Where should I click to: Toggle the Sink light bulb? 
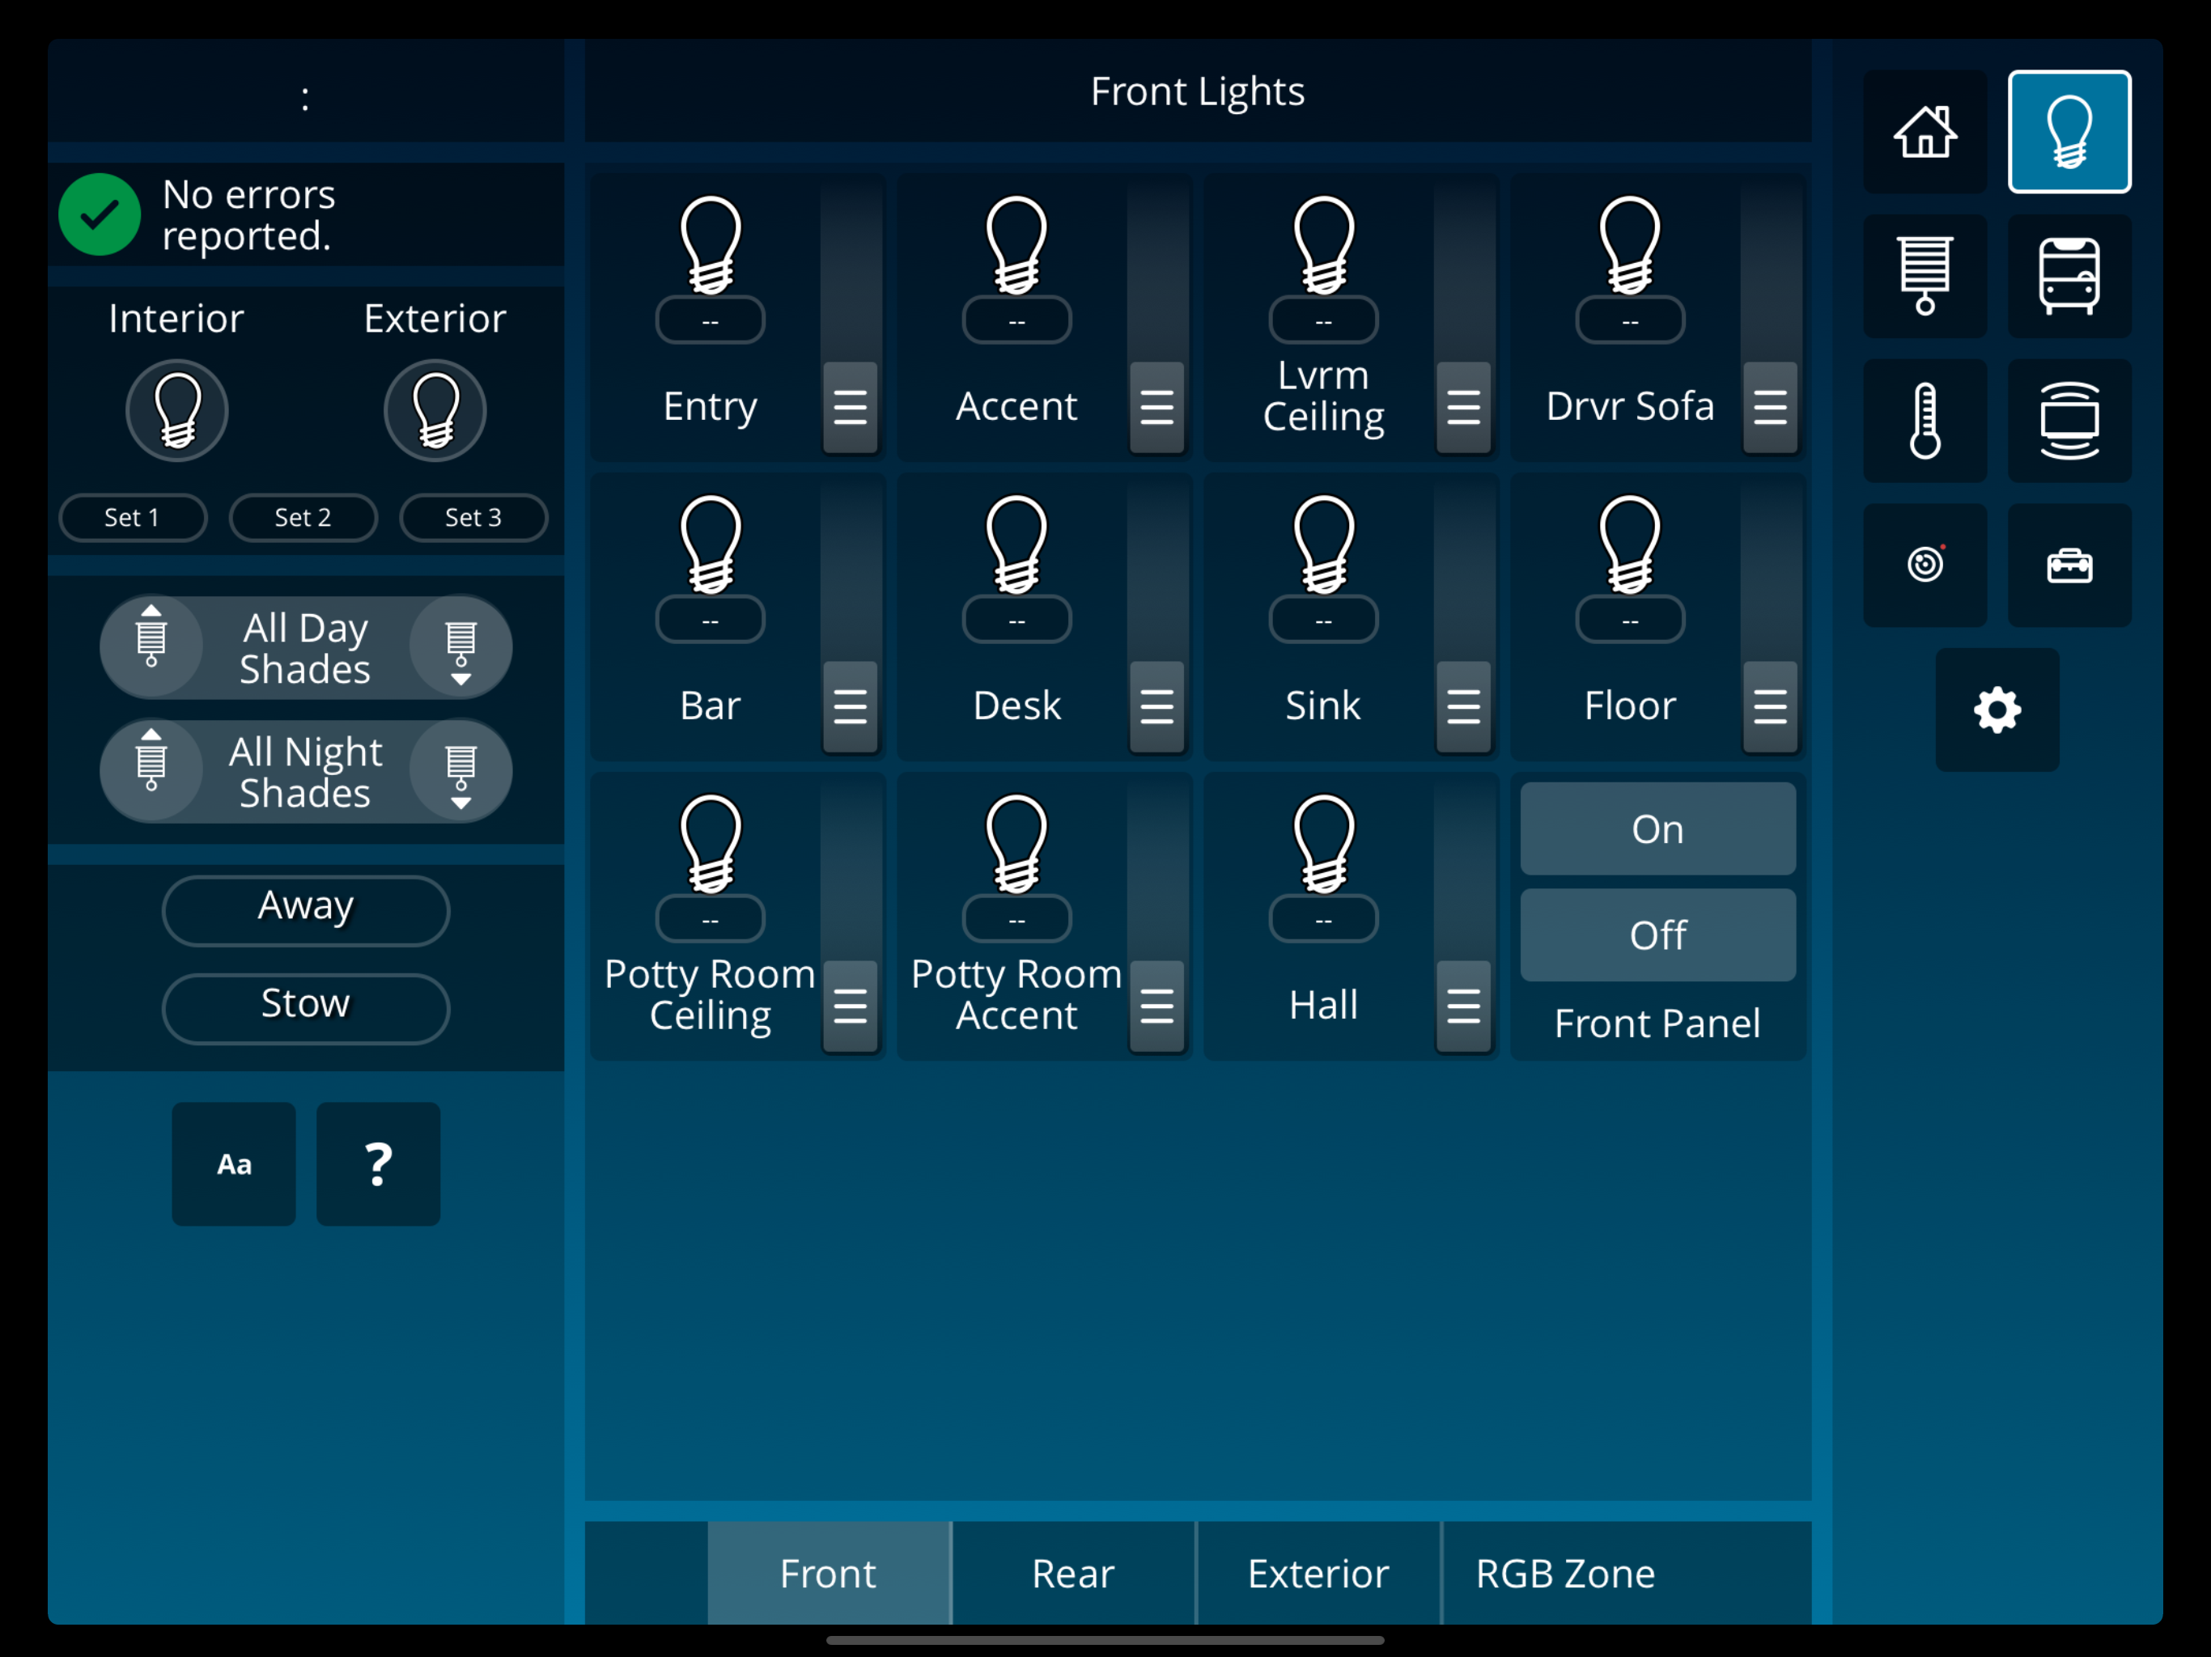pos(1323,545)
